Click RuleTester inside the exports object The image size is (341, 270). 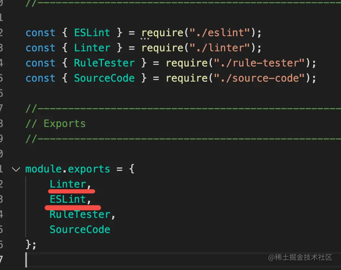tap(80, 214)
